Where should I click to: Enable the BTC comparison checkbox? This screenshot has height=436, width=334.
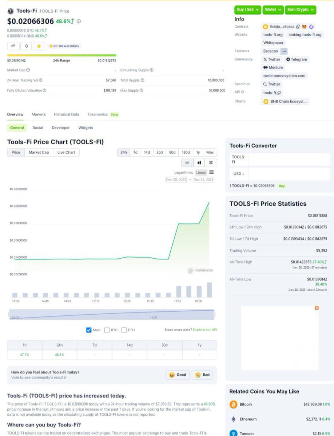107,330
